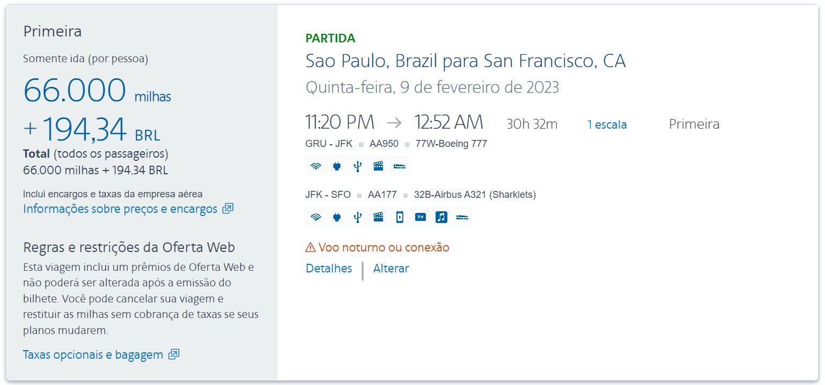Open the Detalhes link for the flight

[329, 268]
